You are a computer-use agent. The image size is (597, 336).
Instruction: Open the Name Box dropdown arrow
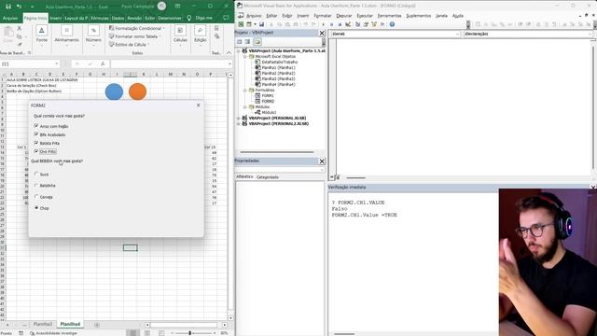57,63
